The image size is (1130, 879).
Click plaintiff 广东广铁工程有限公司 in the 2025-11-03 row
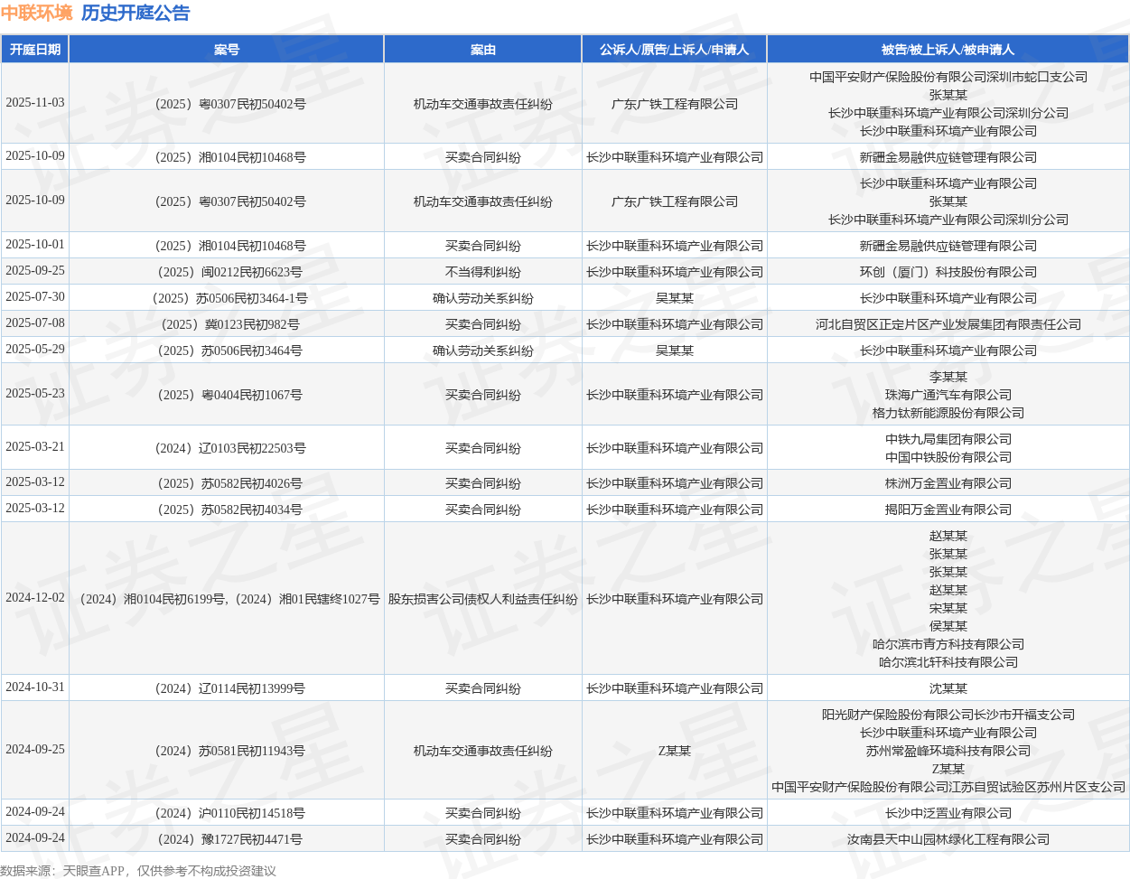pyautogui.click(x=675, y=104)
